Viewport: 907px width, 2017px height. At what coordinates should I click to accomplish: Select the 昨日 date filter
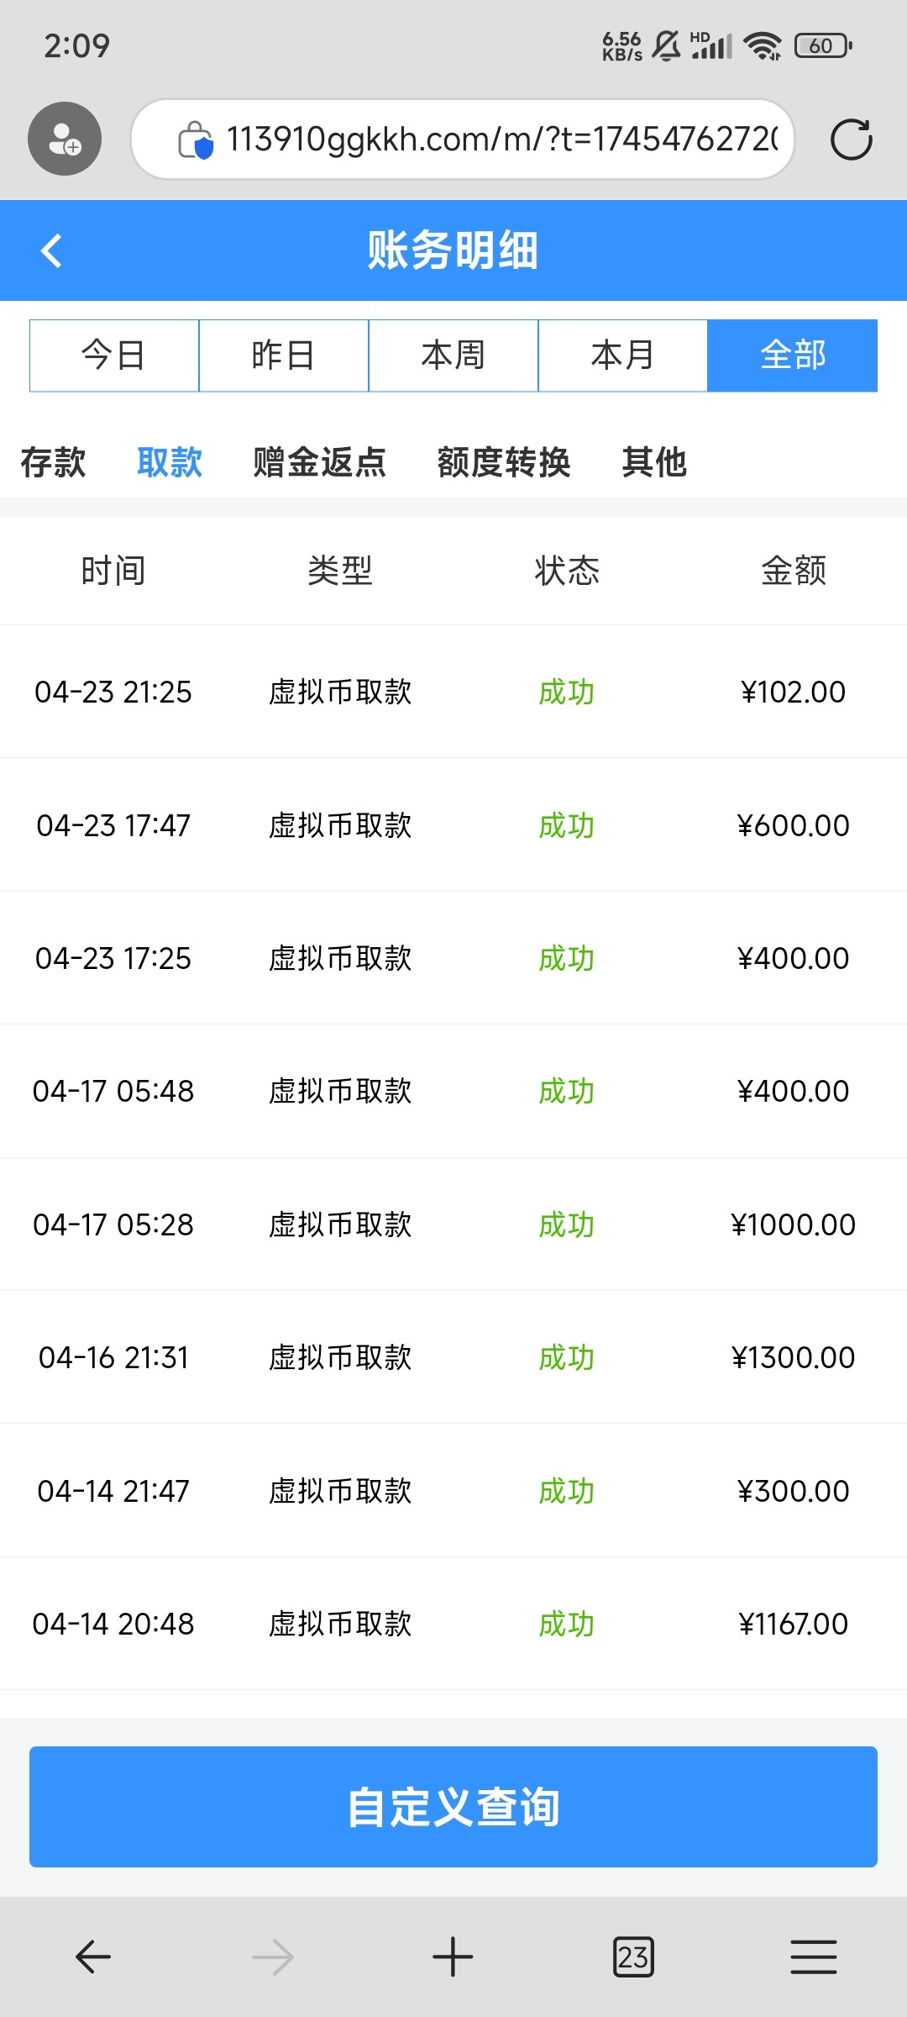click(x=284, y=355)
